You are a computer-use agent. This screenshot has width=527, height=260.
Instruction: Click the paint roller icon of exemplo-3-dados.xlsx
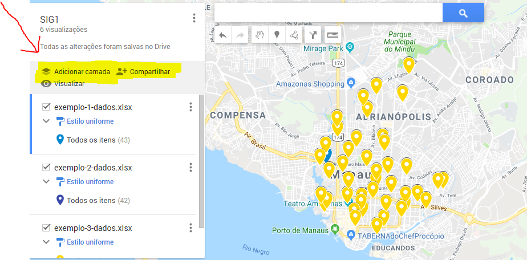[x=60, y=242]
